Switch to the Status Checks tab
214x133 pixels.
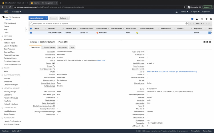[49, 47]
